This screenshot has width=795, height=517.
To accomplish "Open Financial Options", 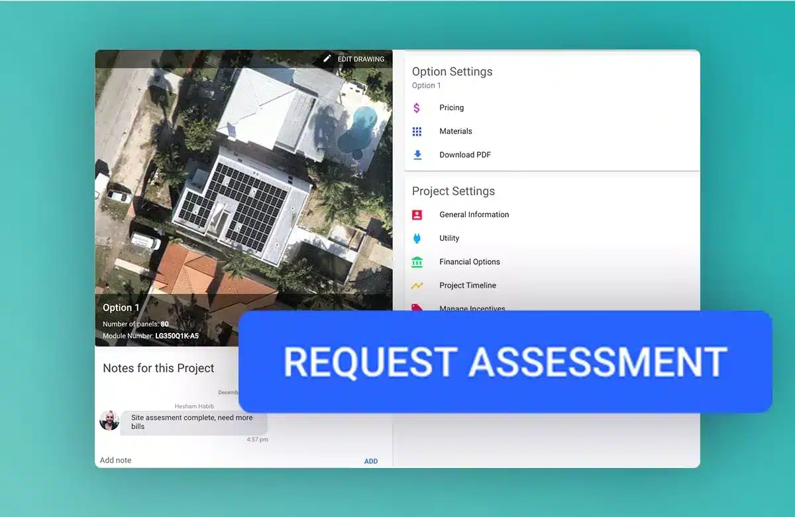I will (x=469, y=262).
